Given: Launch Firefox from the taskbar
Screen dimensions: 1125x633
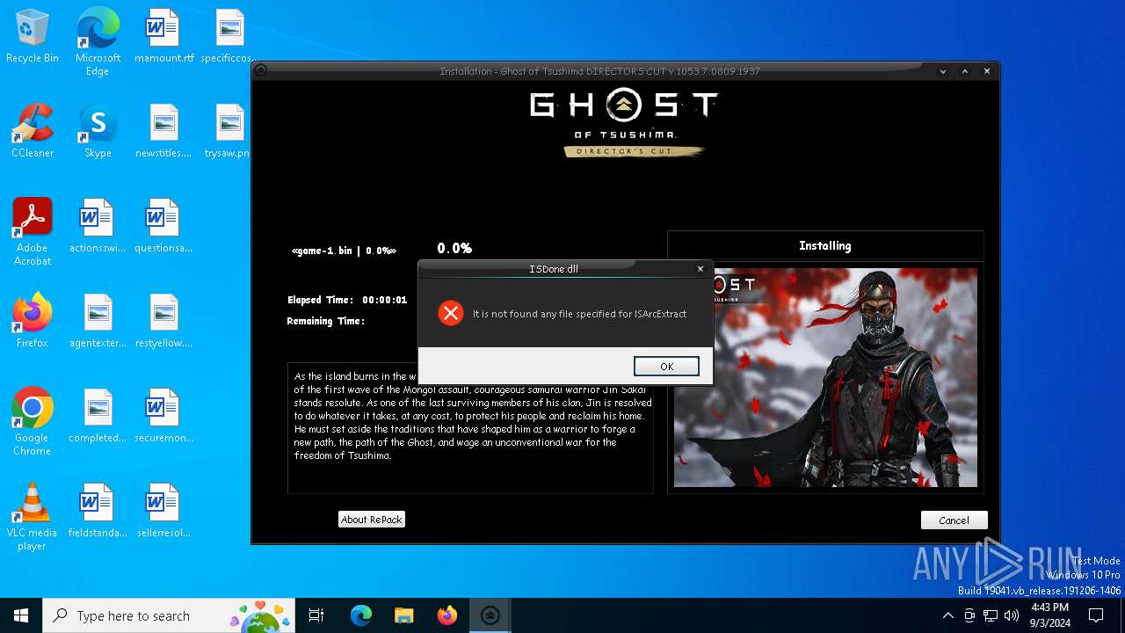Looking at the screenshot, I should [446, 615].
